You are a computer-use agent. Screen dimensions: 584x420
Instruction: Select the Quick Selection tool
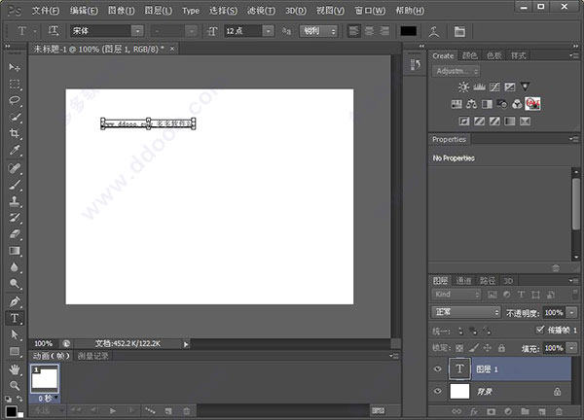click(15, 117)
